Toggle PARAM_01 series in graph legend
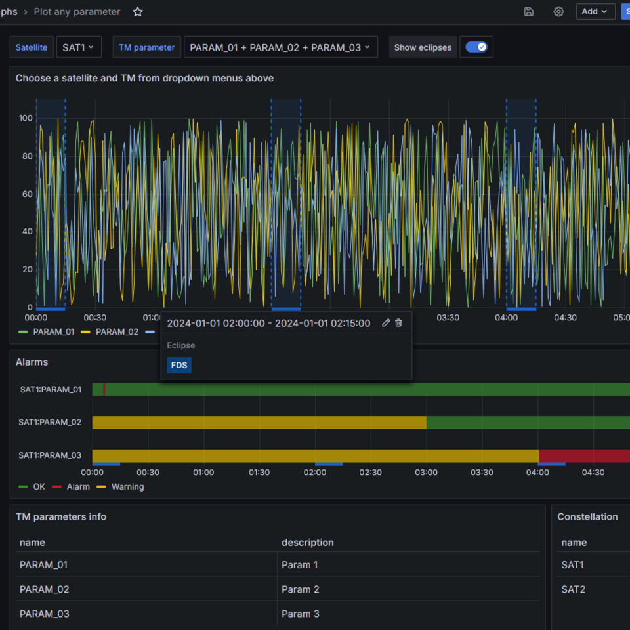The height and width of the screenshot is (630, 630). (46, 332)
